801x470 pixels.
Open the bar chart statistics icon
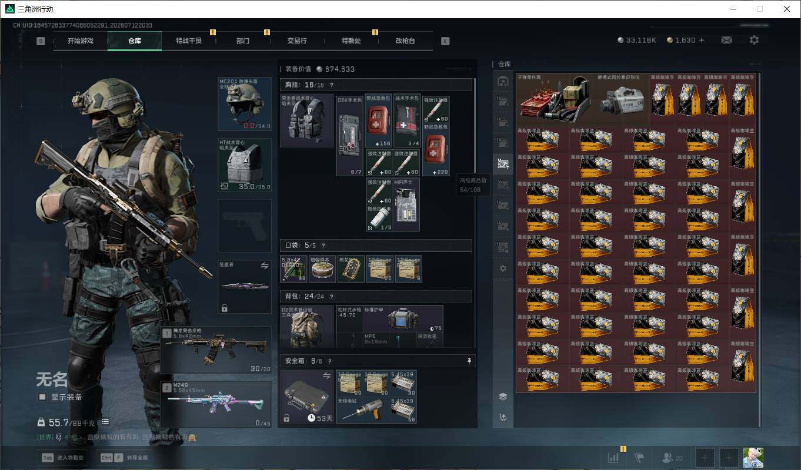click(613, 458)
